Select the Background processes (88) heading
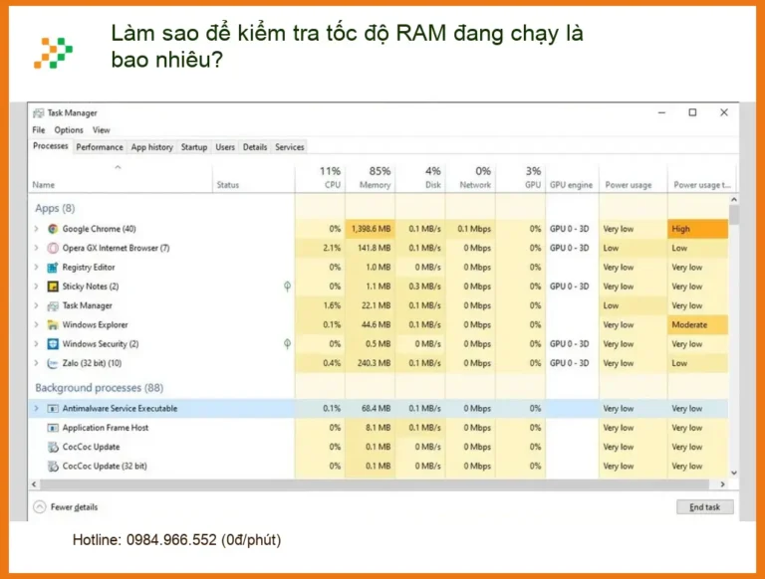Image resolution: width=765 pixels, height=579 pixels. point(99,388)
